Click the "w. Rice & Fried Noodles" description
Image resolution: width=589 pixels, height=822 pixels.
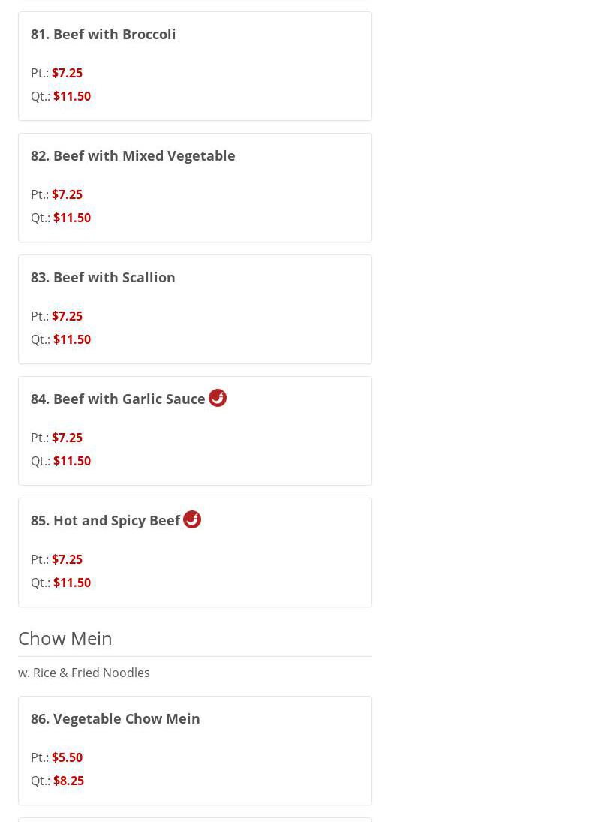click(84, 673)
